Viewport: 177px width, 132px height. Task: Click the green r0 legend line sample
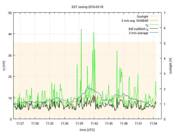154,25
